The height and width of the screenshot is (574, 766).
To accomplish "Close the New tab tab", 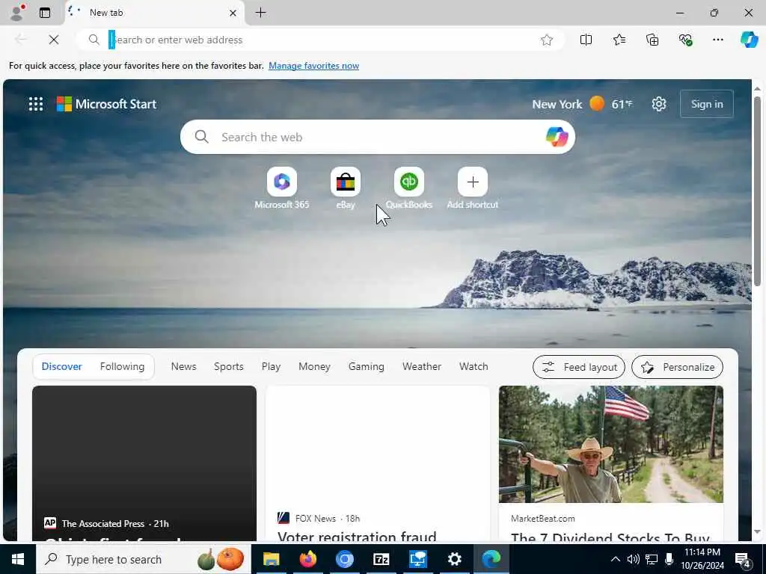I will tap(233, 13).
